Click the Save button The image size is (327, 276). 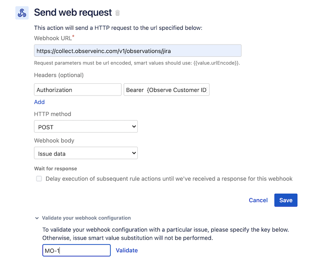pos(286,200)
